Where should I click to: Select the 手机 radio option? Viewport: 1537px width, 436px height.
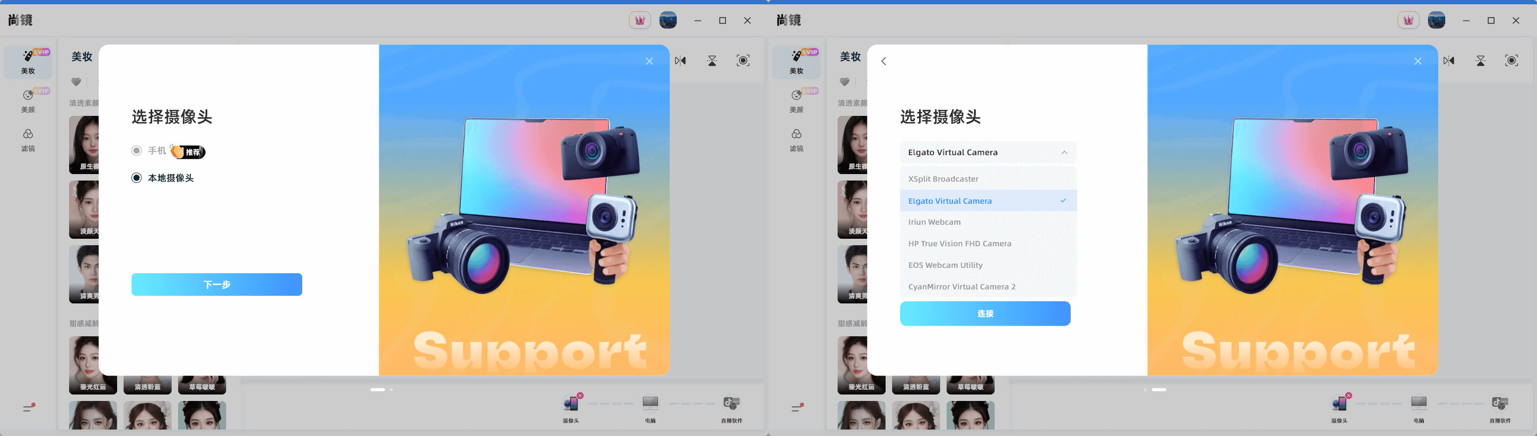click(x=137, y=151)
